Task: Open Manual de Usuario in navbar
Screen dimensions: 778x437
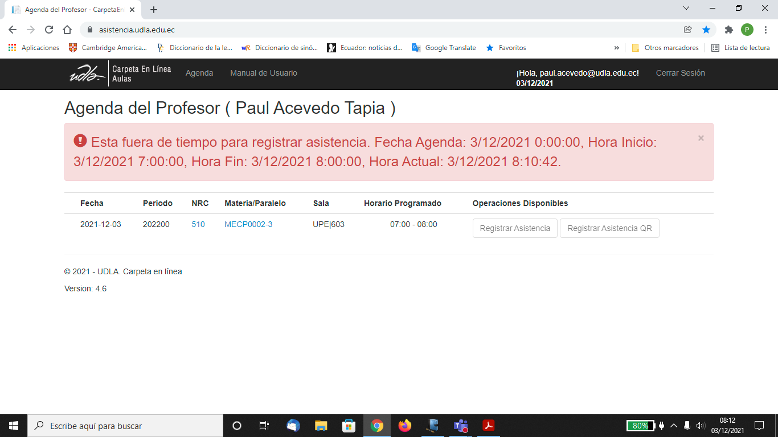Action: coord(263,73)
